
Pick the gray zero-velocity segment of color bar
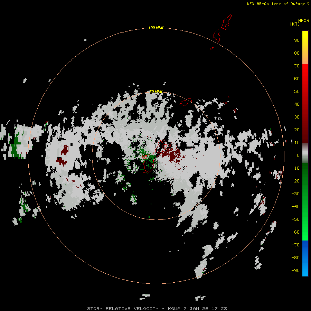(x=305, y=153)
